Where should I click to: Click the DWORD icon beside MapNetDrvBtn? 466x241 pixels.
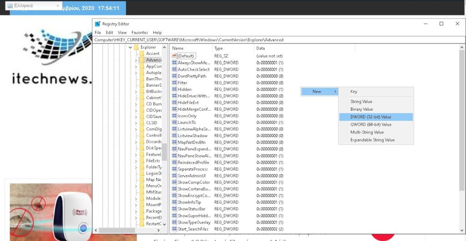pyautogui.click(x=174, y=143)
